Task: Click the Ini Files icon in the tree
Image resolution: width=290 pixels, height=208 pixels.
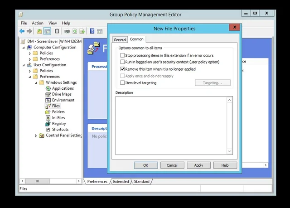Action: point(48,118)
